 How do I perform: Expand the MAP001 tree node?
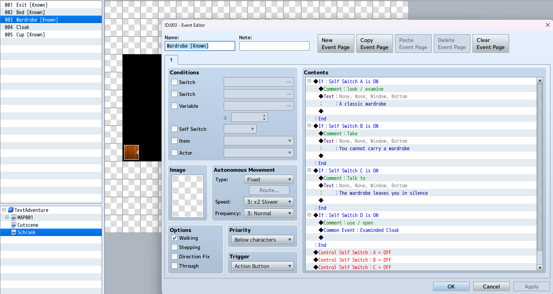pyautogui.click(x=7, y=217)
